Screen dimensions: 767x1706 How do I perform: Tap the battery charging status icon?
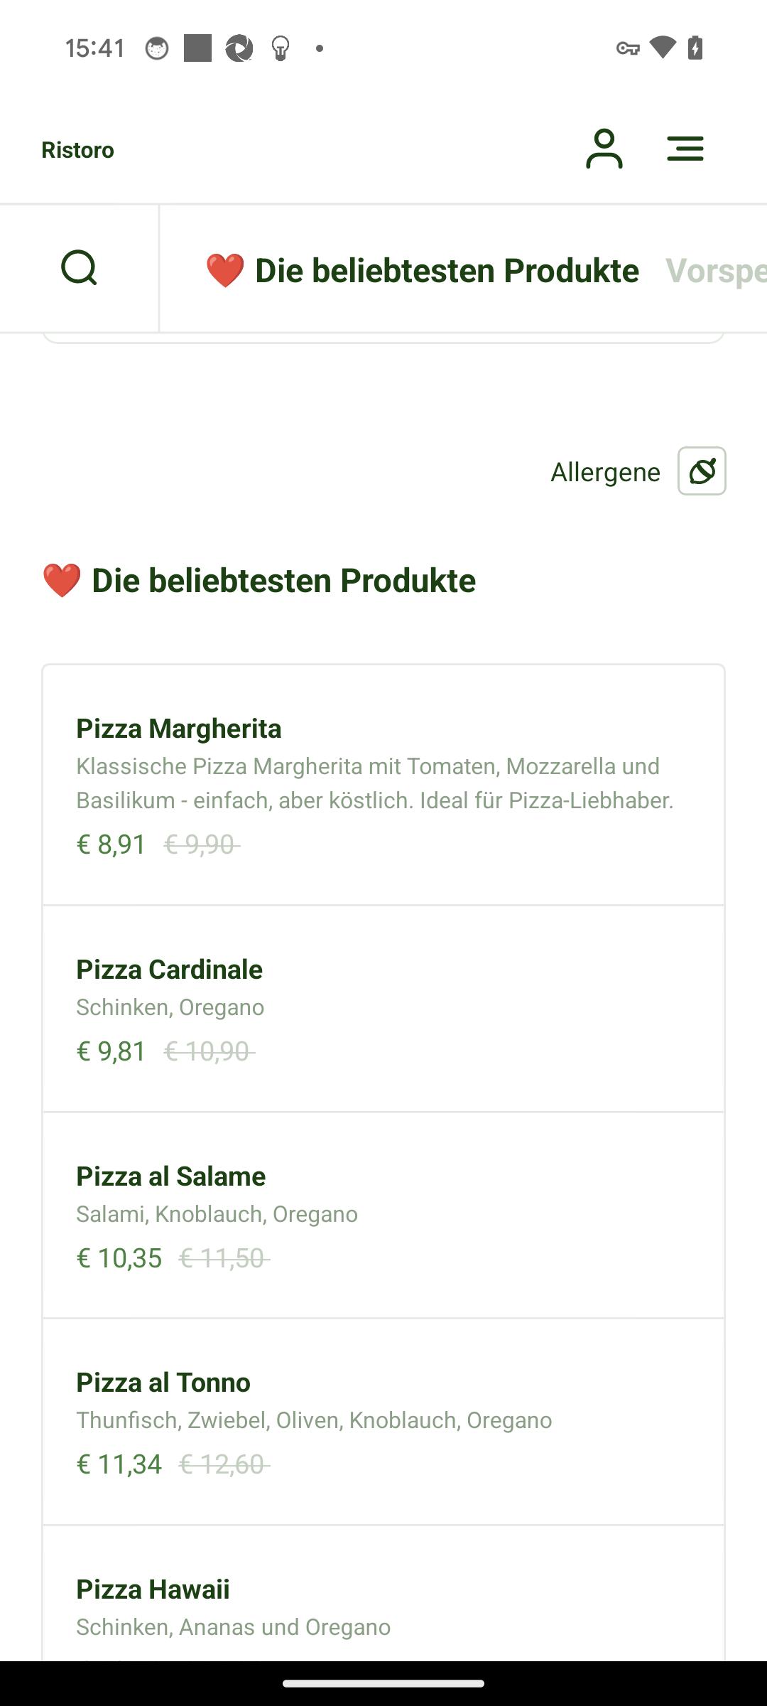pos(695,48)
